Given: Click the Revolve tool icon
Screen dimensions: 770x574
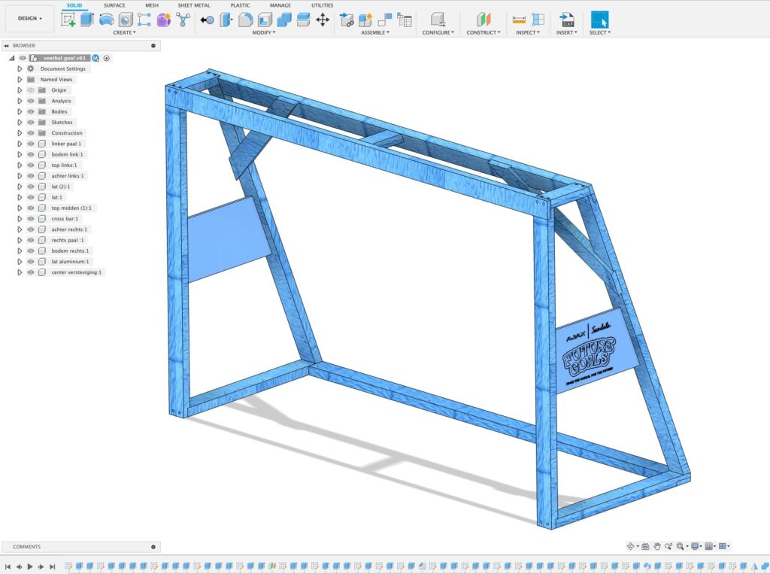Looking at the screenshot, I should [107, 20].
